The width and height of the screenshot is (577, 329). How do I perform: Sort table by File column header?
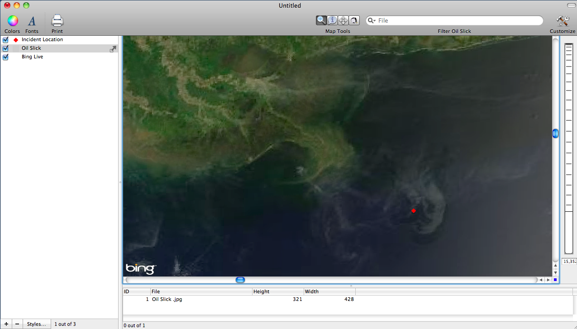point(201,292)
